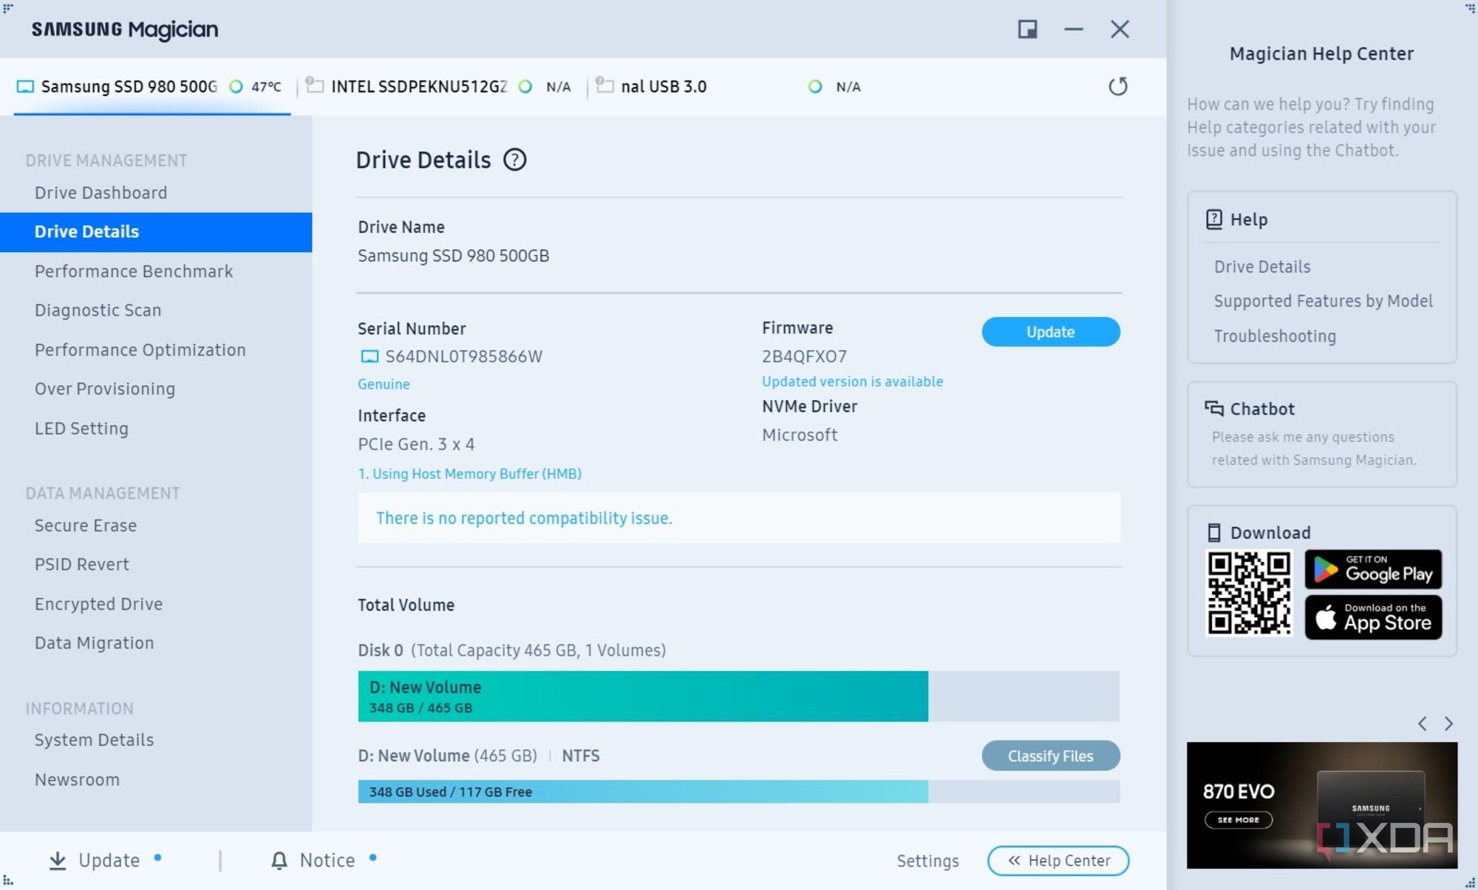
Task: Open LED Setting section
Action: (81, 429)
